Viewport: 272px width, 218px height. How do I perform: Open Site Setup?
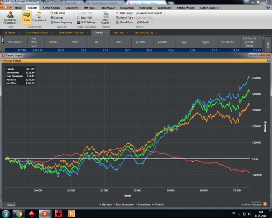point(58,13)
